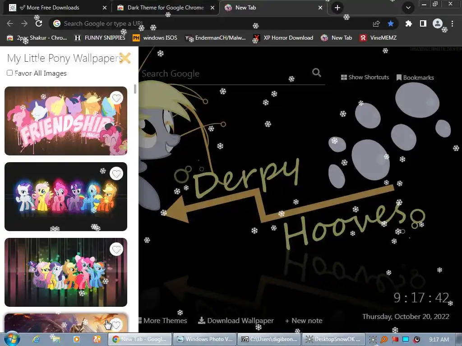Add a New note

point(304,321)
